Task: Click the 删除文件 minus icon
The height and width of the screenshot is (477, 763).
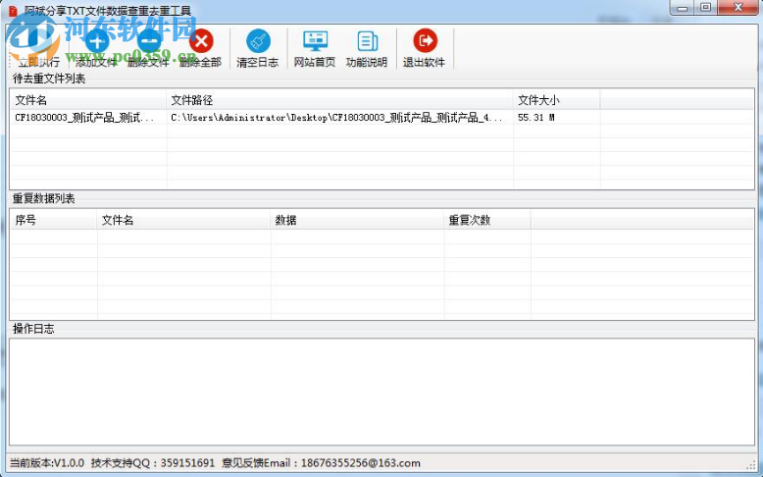Action: [149, 41]
